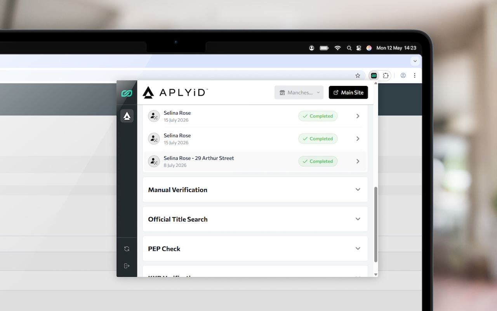This screenshot has width=497, height=311.
Task: Click the Mon 12 May 14:23 clock
Action: click(396, 48)
